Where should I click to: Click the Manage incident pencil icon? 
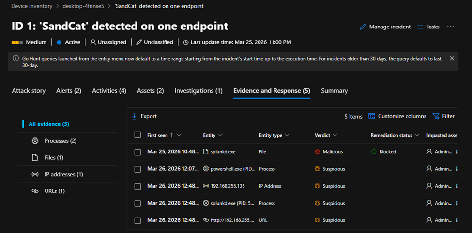pos(363,27)
